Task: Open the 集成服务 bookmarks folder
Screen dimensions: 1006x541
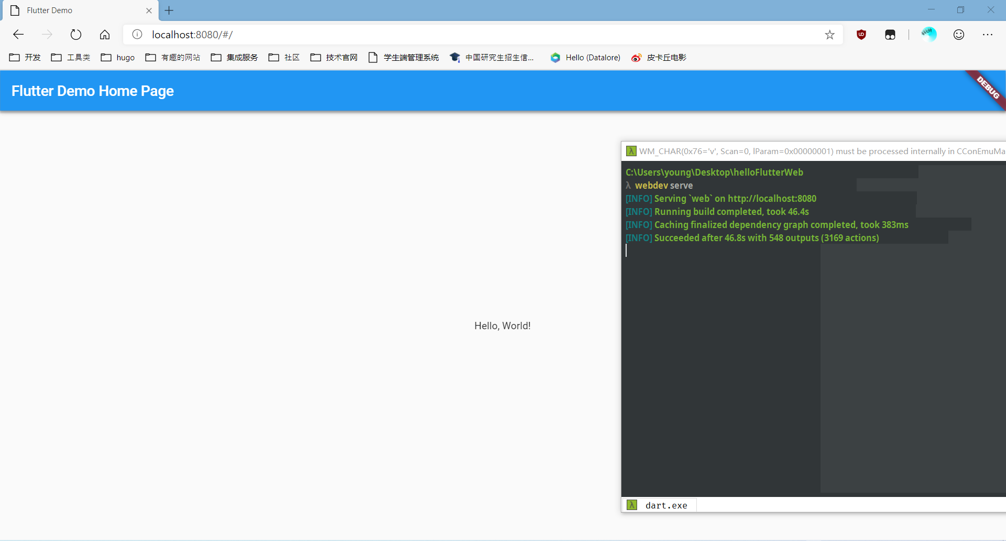Action: pyautogui.click(x=234, y=58)
